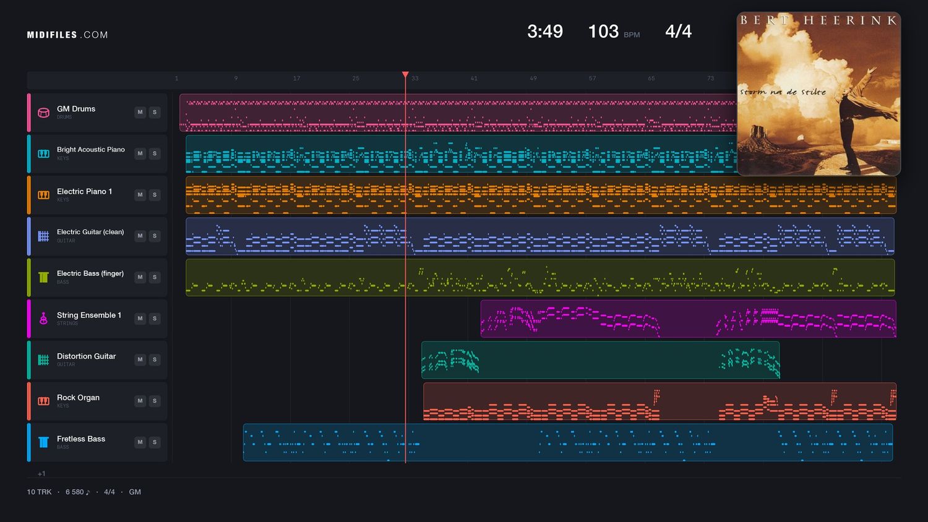Solo the String Ensemble 1 track

click(x=155, y=319)
